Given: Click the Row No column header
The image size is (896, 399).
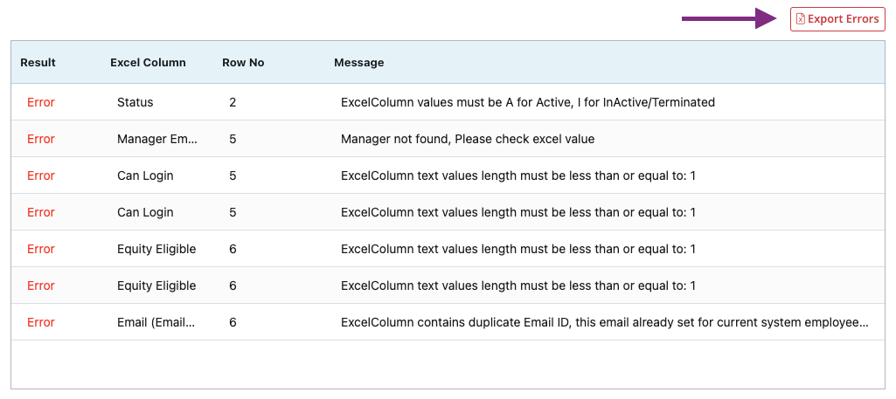Looking at the screenshot, I should [x=243, y=63].
